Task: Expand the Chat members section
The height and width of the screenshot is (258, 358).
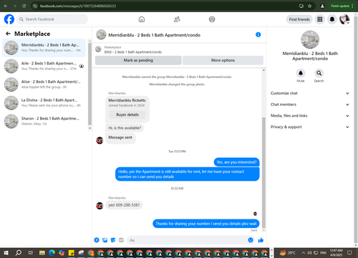Action: tap(310, 104)
